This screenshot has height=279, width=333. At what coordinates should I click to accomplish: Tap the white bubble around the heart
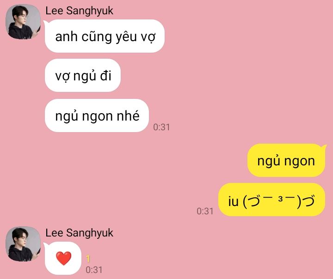point(63,258)
